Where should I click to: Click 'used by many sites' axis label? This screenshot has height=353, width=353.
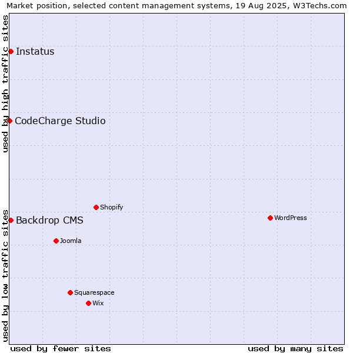point(295,349)
